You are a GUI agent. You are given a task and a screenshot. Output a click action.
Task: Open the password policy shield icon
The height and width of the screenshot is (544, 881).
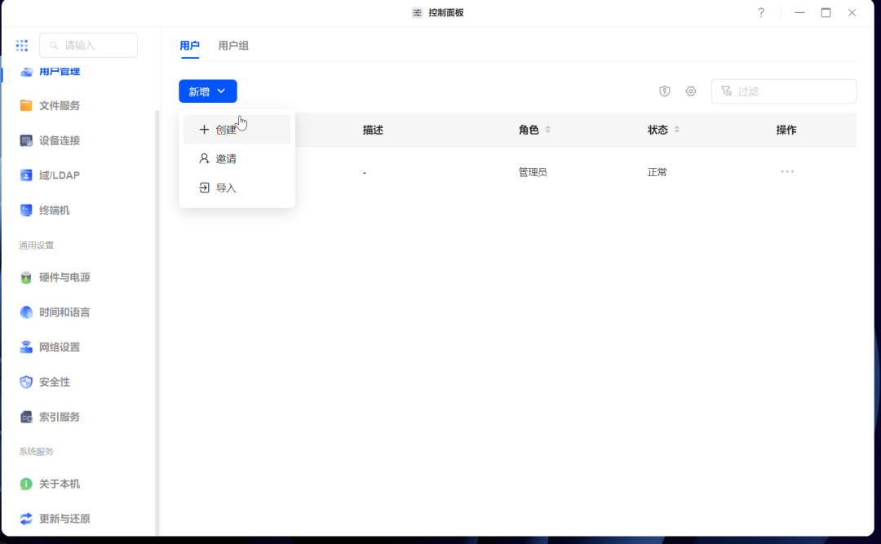(665, 91)
